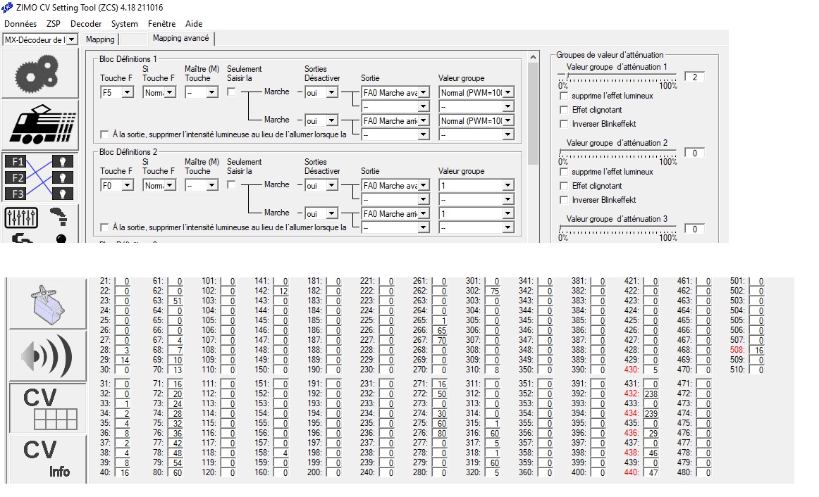Open first Valeur groupe dropdown in Bloc 2
This screenshot has height=497, width=819.
tap(476, 186)
